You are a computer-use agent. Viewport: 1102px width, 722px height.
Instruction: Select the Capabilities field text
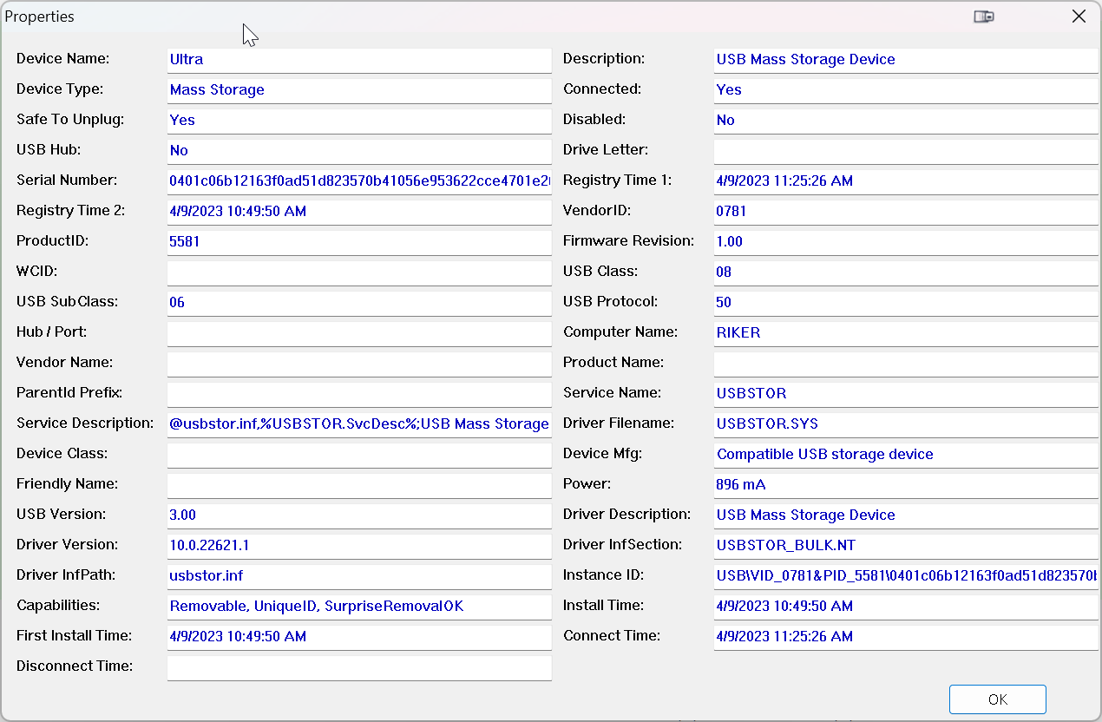coord(358,607)
